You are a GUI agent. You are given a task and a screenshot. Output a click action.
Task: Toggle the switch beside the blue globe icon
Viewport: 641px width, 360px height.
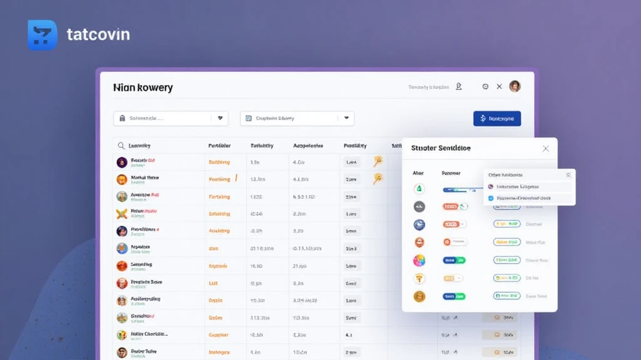coord(454,224)
